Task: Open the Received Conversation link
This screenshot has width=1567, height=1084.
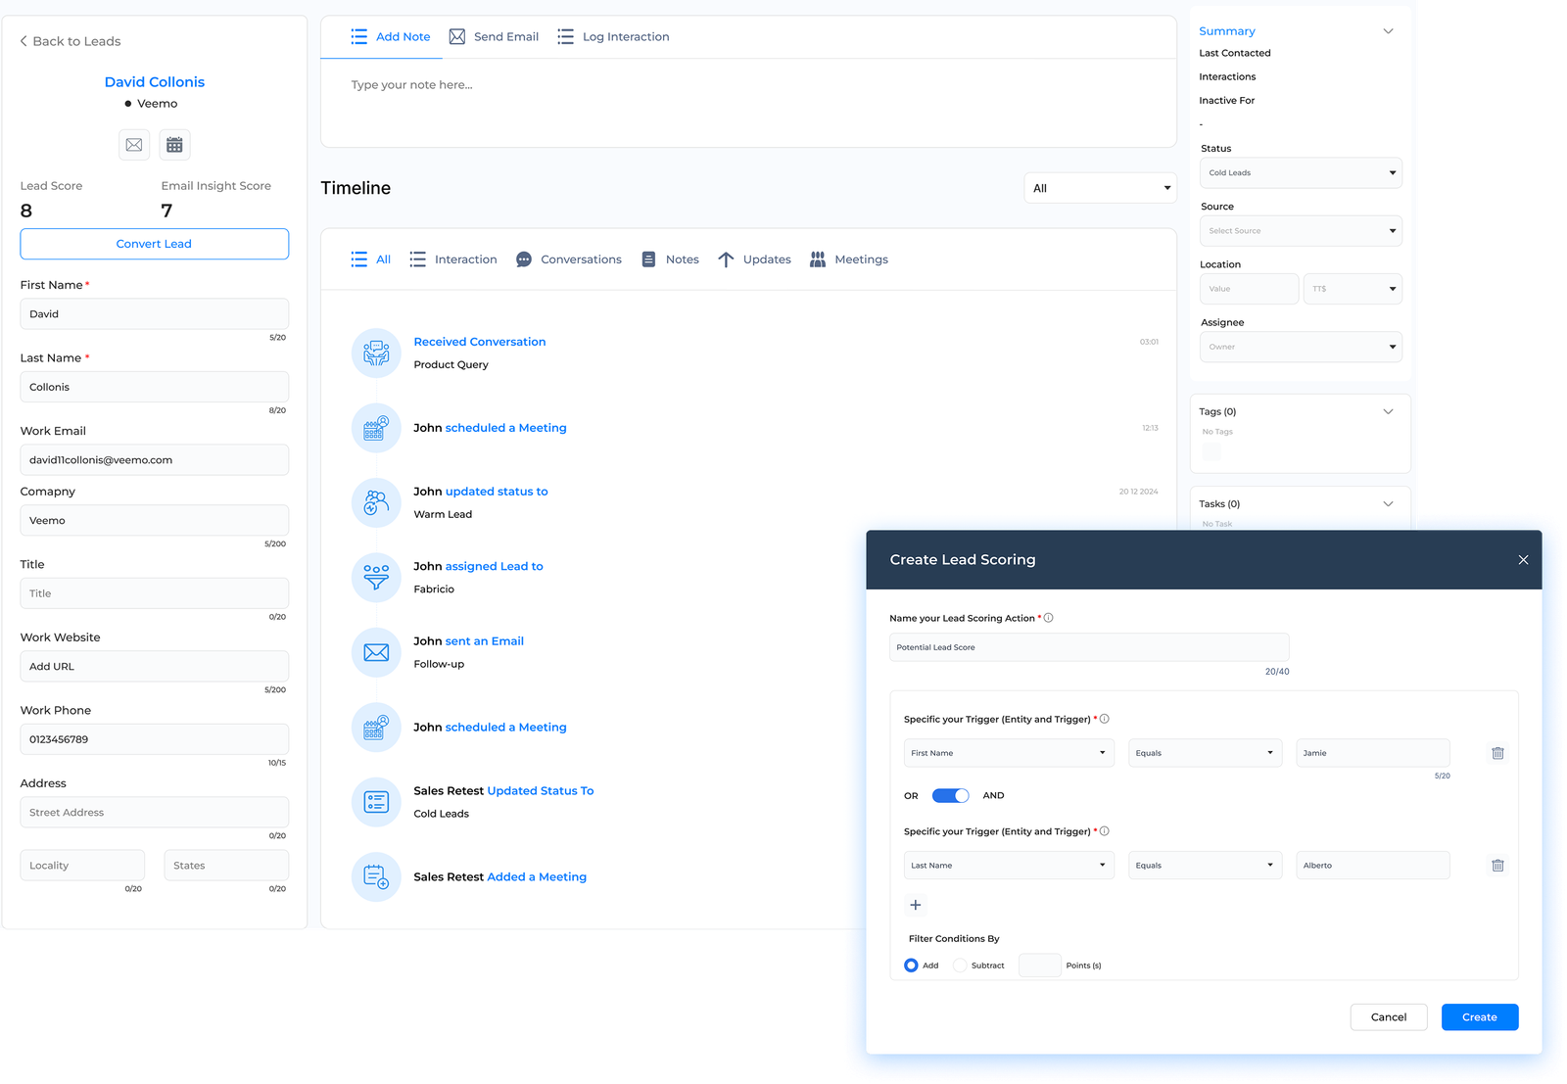Action: (480, 342)
